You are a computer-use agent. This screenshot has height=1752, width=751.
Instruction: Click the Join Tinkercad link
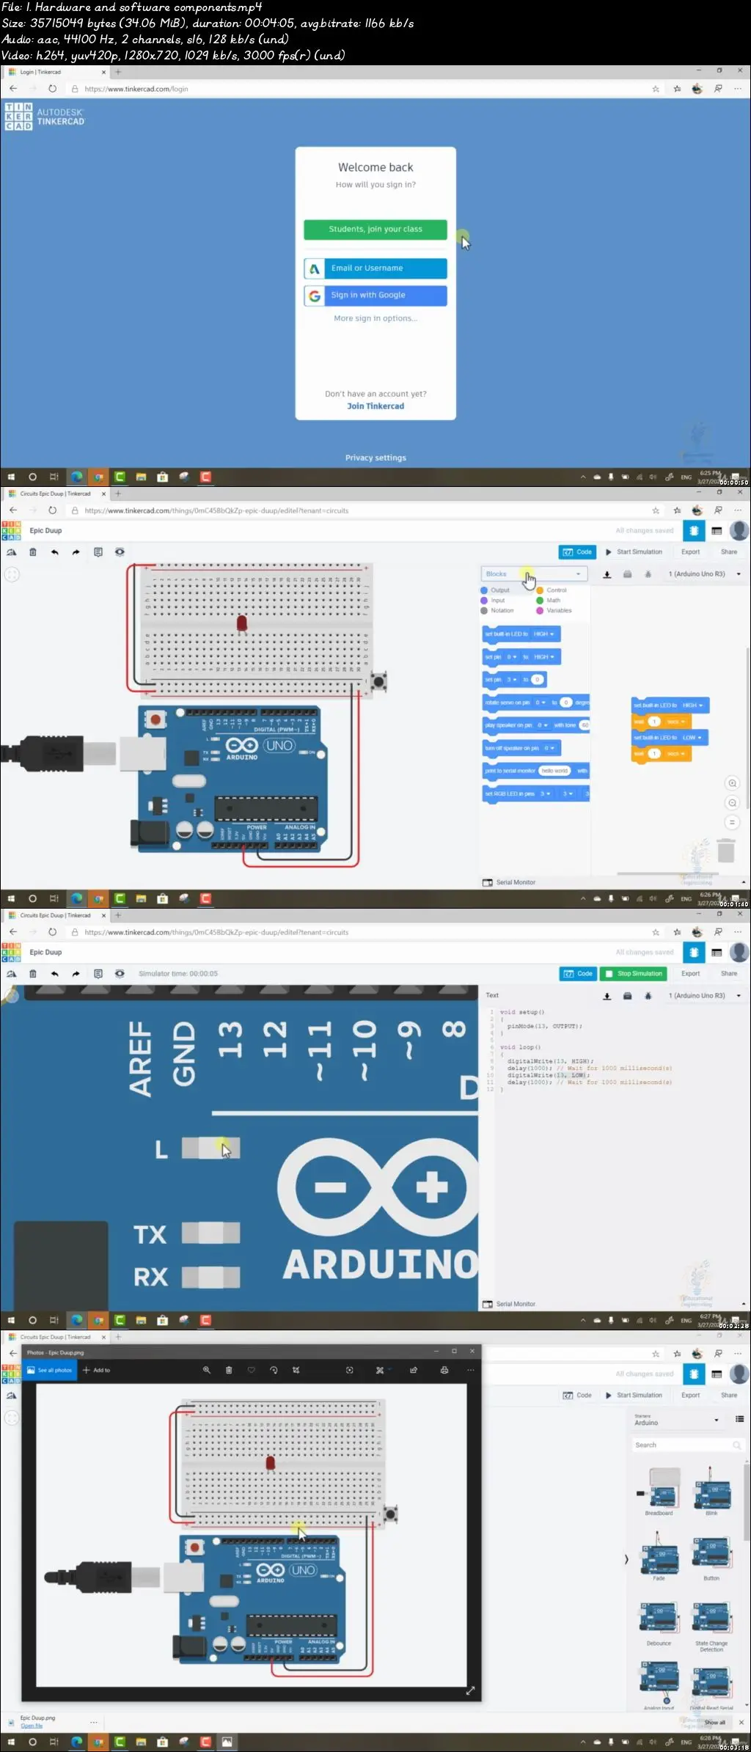point(375,406)
